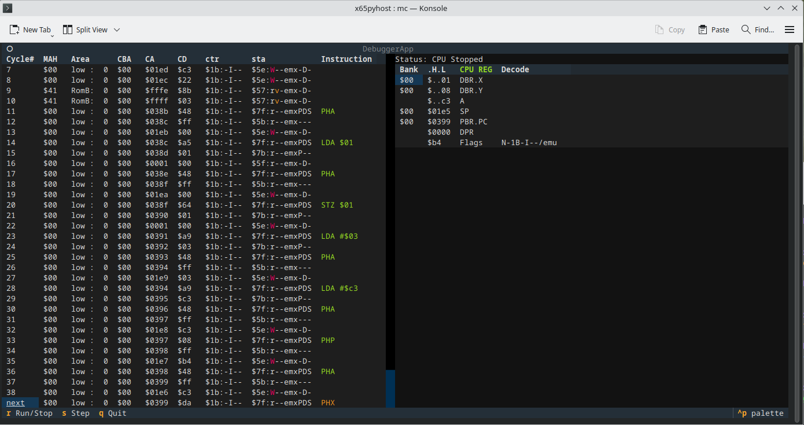Click the keep-below chevron in the title bar
The width and height of the screenshot is (804, 425).
(x=767, y=8)
